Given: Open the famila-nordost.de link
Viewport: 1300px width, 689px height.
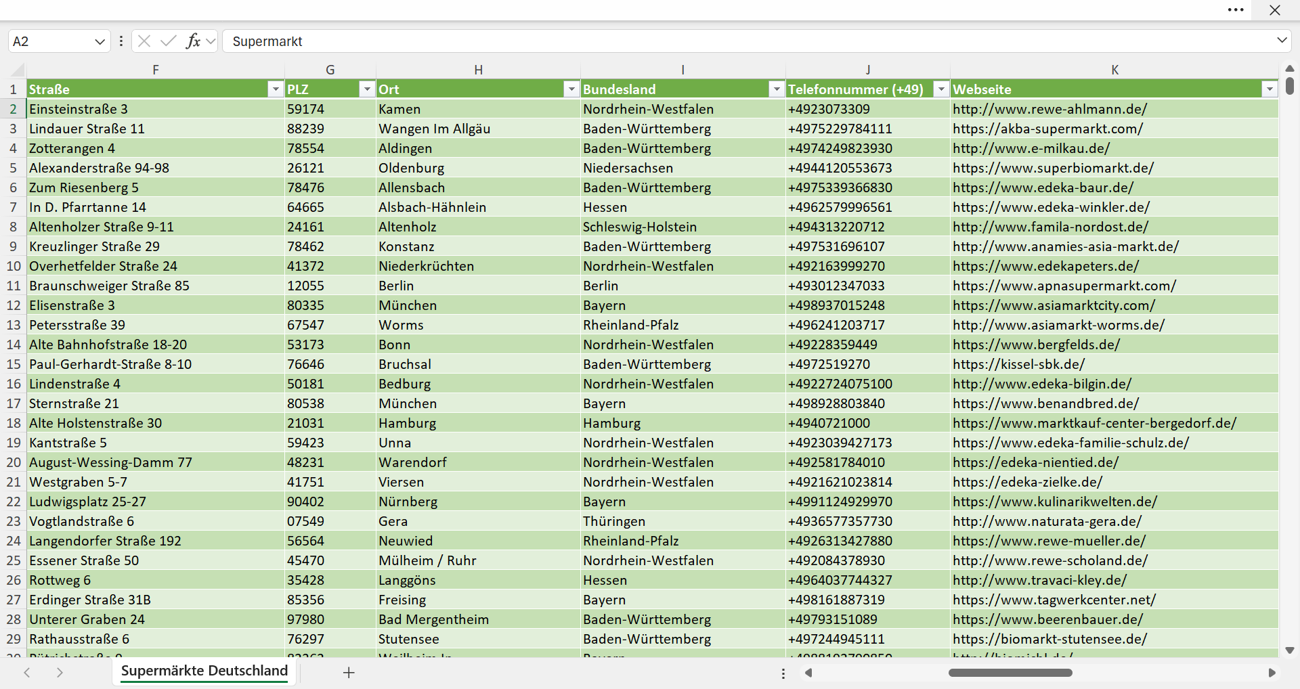Looking at the screenshot, I should pyautogui.click(x=1050, y=227).
